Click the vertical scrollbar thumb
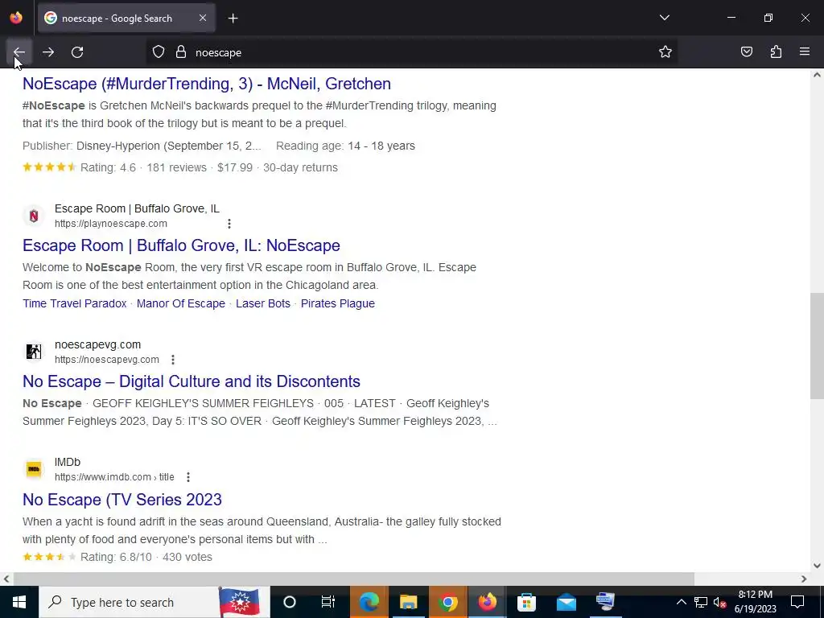 coord(817,346)
